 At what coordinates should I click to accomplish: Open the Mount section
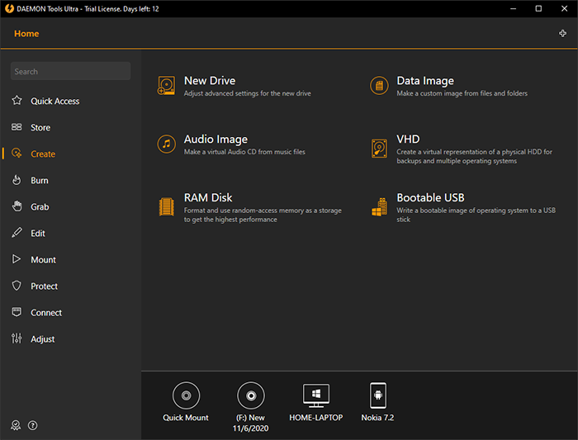coord(43,260)
